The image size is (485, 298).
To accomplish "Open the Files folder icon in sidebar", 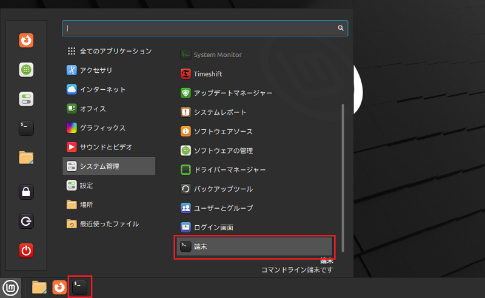I will tap(26, 158).
